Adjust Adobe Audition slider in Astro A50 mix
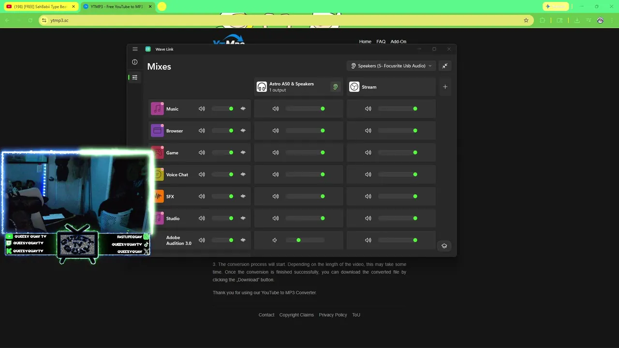The width and height of the screenshot is (619, 348). (x=305, y=240)
